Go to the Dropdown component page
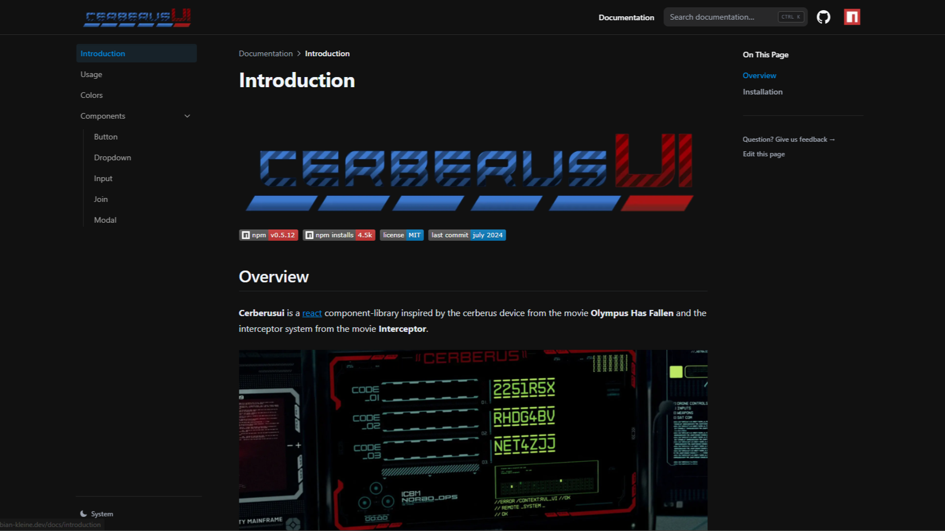945x531 pixels. click(x=113, y=157)
